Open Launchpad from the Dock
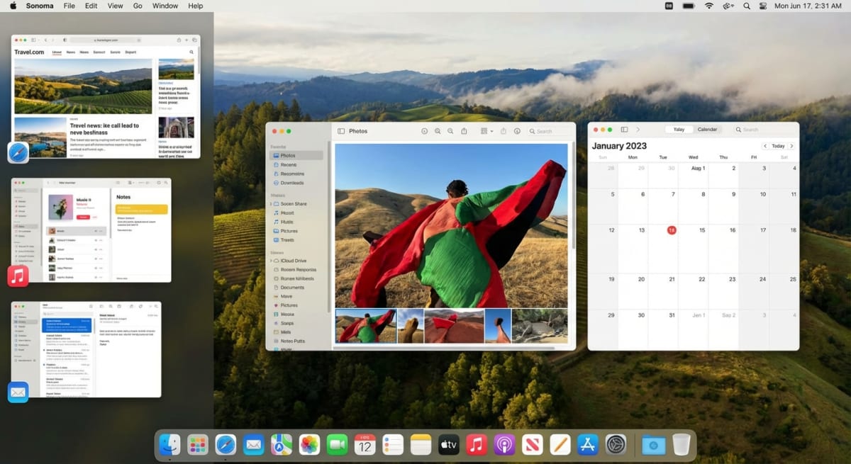851x464 pixels. pyautogui.click(x=197, y=445)
